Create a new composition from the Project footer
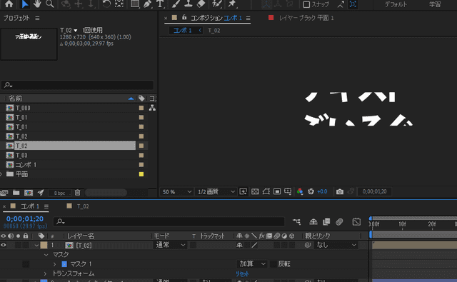The image size is (457, 282). (x=29, y=193)
